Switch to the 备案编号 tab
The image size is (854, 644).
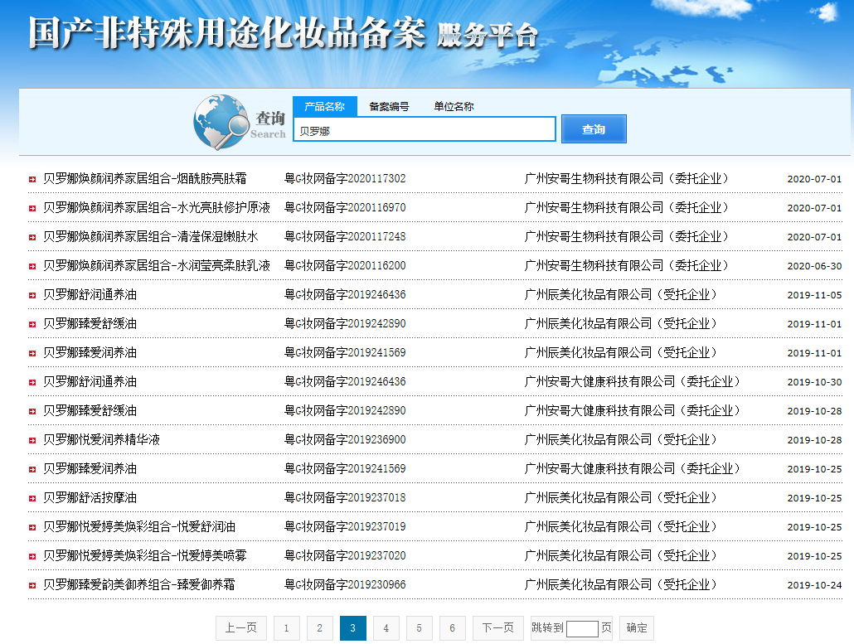coord(389,106)
